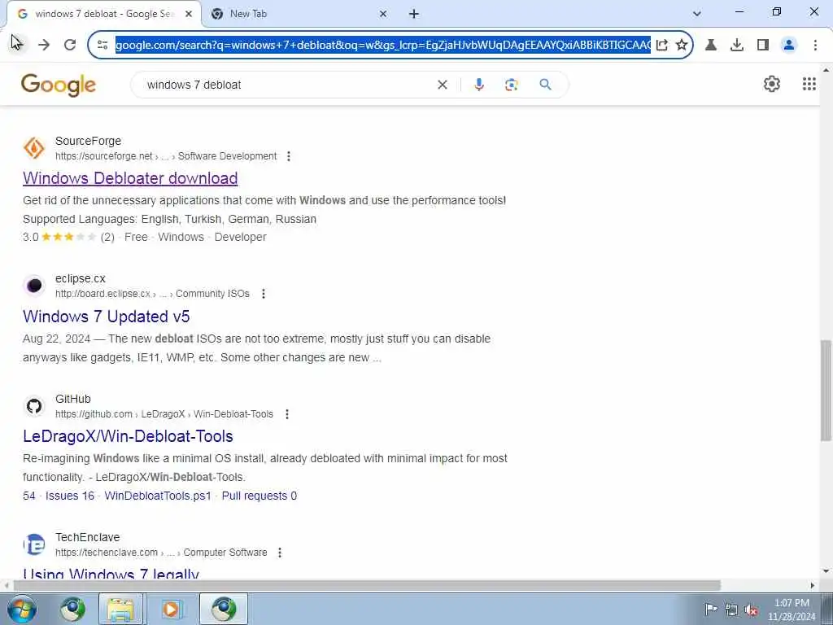
Task: Click the first pinned Chrome-style taskbar icon
Action: [x=72, y=609]
